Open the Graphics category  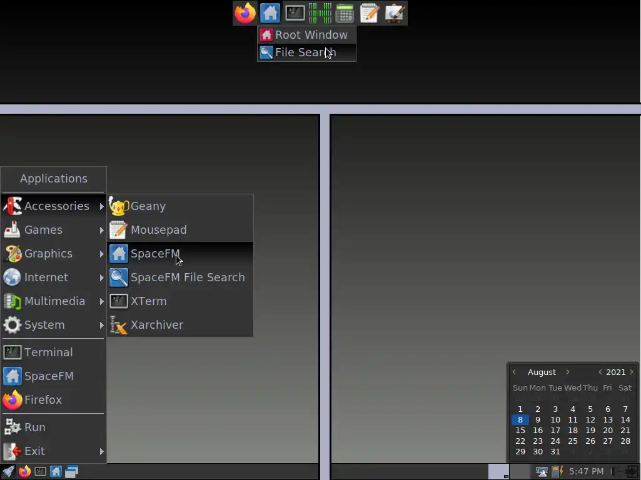click(x=53, y=254)
